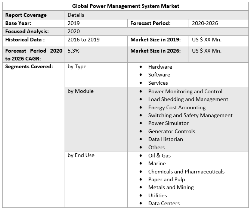Select the 'by Module' segment cell
The height and width of the screenshot is (210, 251).
tap(81, 91)
